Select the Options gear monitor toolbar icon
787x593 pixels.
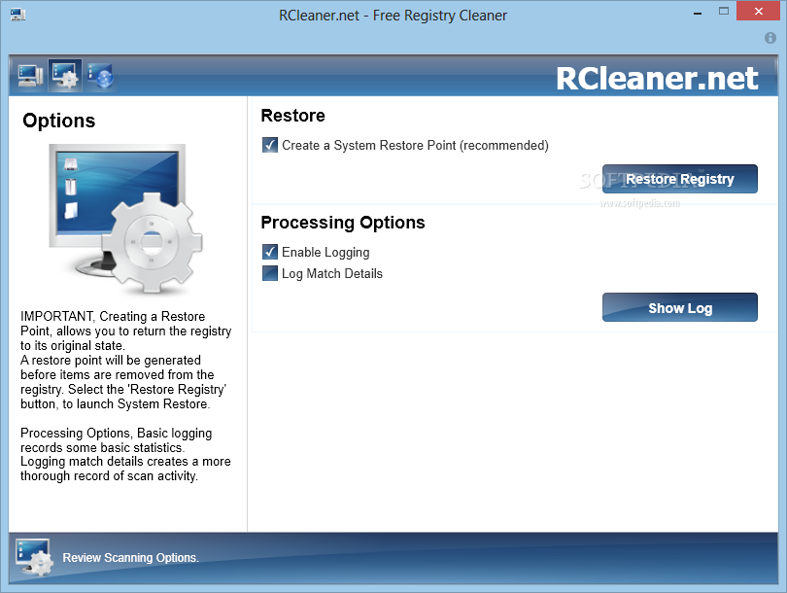pos(65,76)
